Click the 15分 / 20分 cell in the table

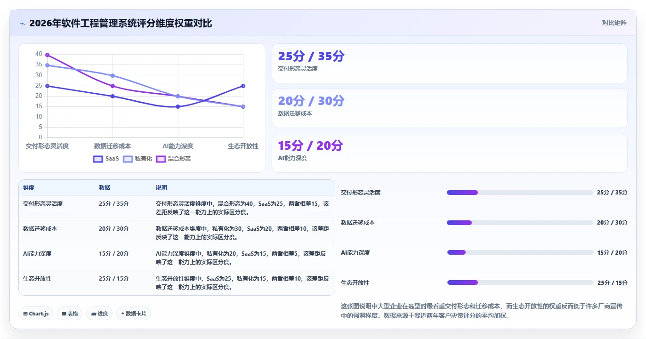[113, 254]
